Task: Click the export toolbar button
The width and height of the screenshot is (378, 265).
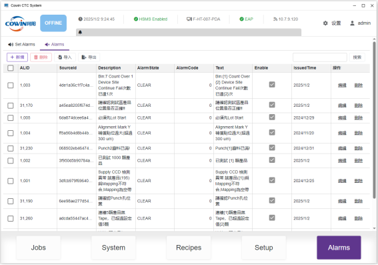Action: 89,57
